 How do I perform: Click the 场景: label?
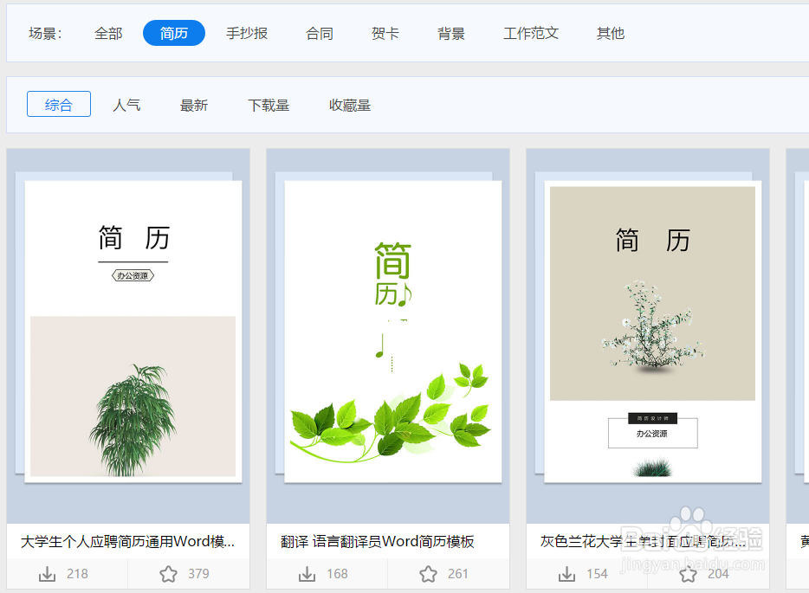[45, 34]
